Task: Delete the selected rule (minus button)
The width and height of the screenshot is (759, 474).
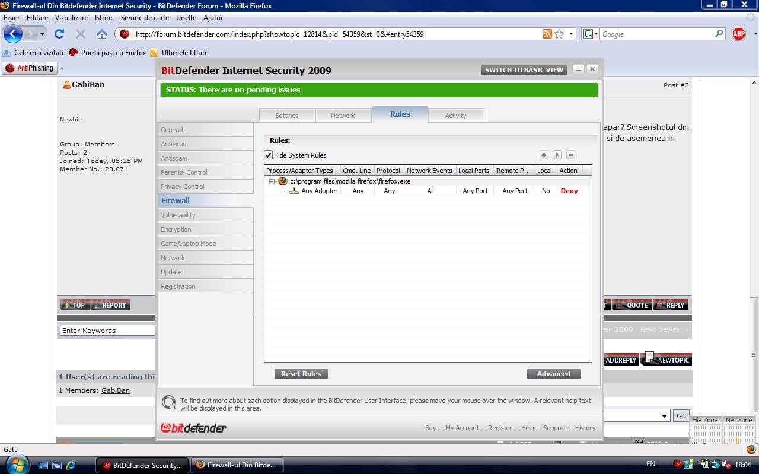Action: [570, 155]
